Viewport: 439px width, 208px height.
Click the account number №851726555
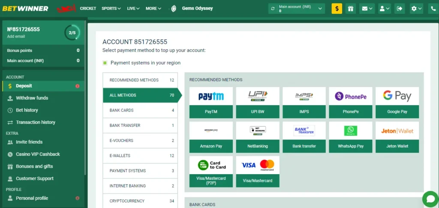tap(24, 29)
